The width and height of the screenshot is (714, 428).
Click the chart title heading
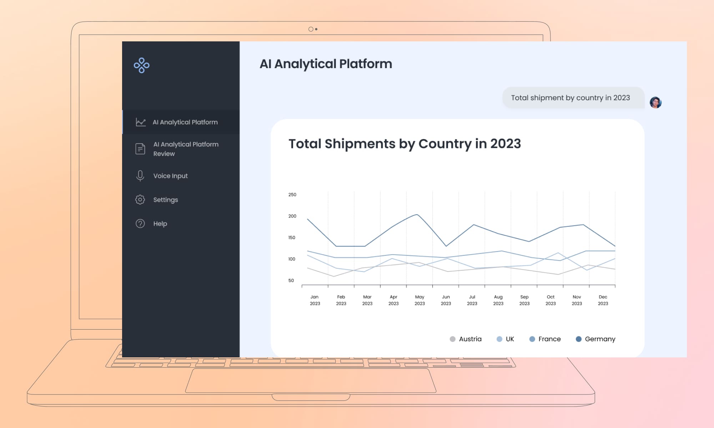click(x=404, y=144)
